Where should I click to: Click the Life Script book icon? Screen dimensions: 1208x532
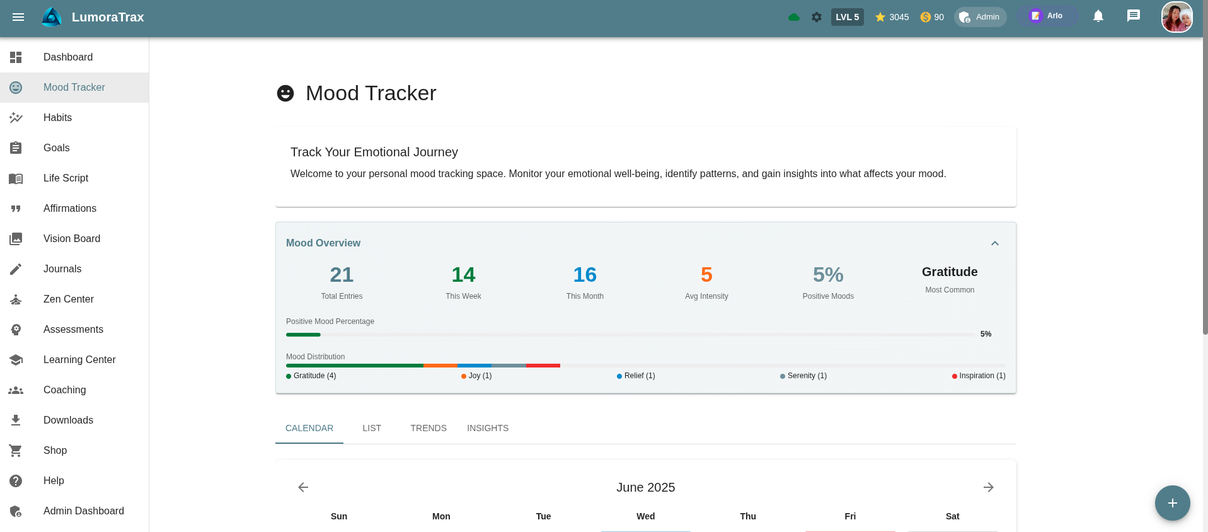coord(16,178)
